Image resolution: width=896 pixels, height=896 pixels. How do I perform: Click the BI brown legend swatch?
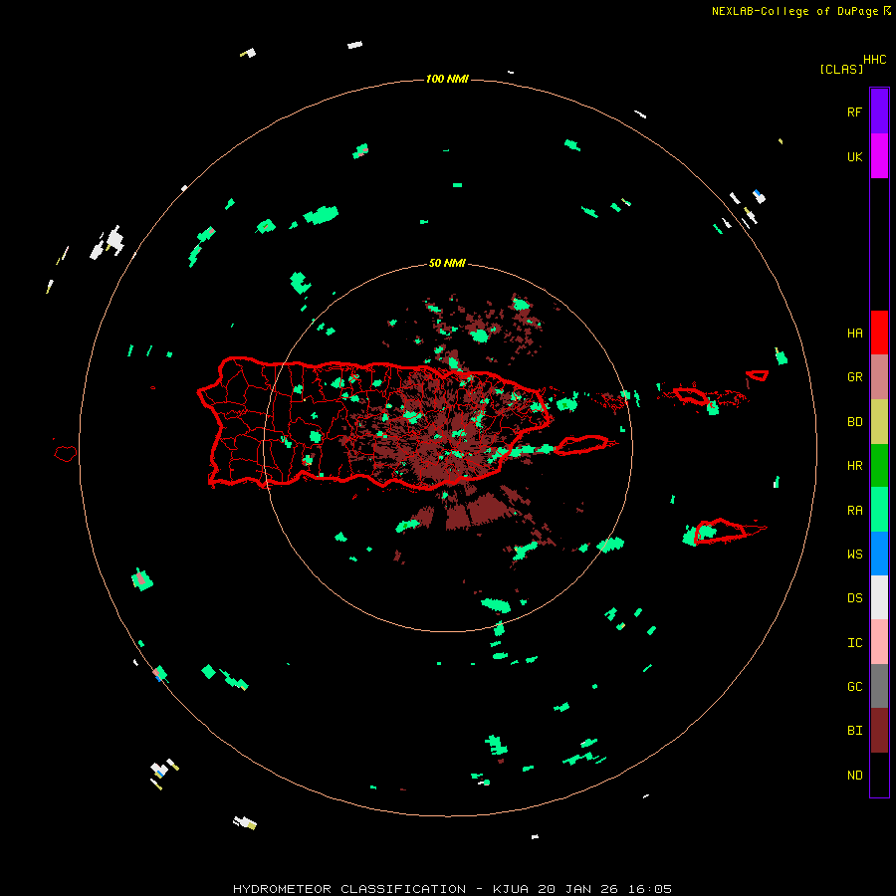[879, 731]
